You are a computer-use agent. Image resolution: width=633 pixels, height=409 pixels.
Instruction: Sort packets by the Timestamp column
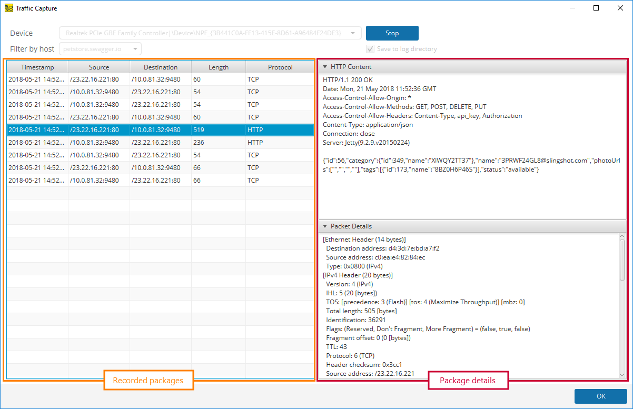(x=37, y=67)
